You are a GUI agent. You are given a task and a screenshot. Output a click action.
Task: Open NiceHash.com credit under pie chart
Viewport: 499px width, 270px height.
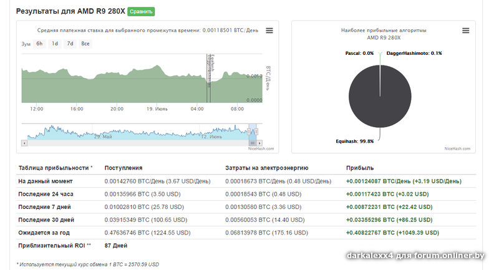coord(457,148)
